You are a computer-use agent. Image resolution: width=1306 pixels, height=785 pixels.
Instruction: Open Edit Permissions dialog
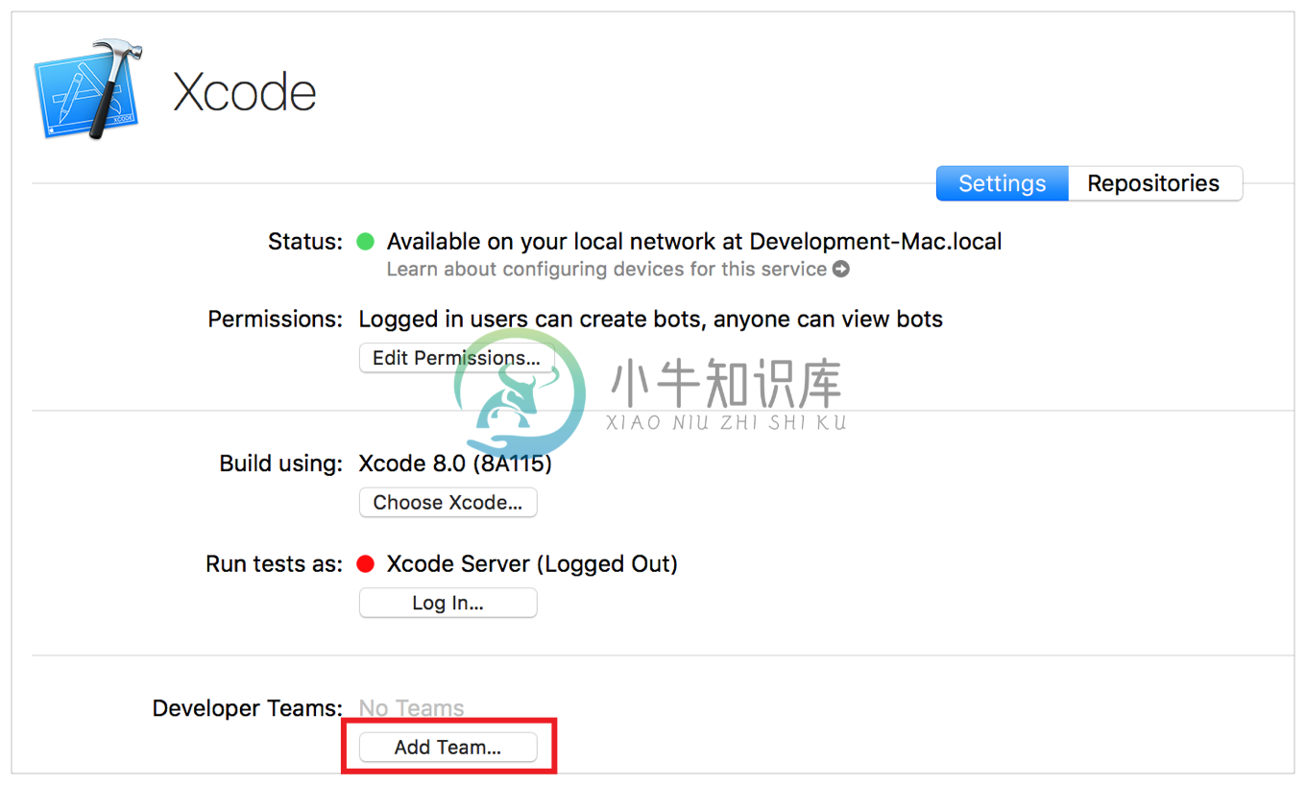tap(456, 358)
